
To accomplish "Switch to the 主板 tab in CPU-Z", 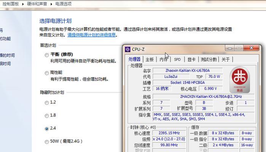I will point(150,60).
